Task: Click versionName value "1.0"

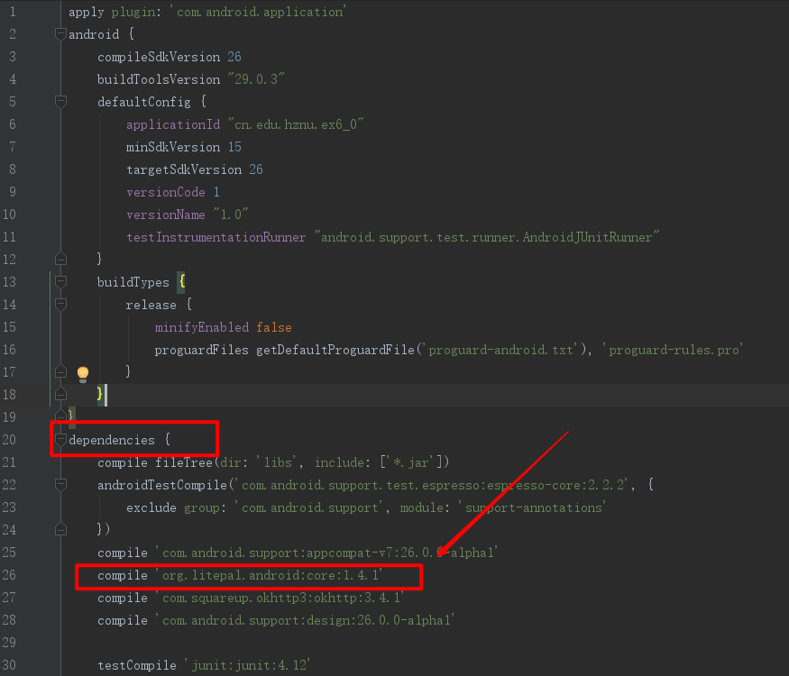Action: click(x=231, y=215)
